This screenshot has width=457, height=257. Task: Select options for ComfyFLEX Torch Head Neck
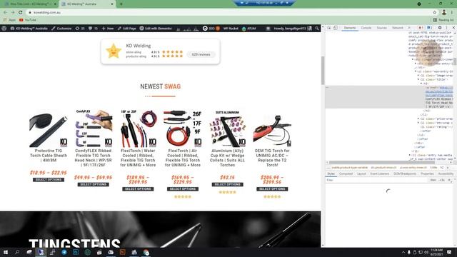pyautogui.click(x=94, y=184)
